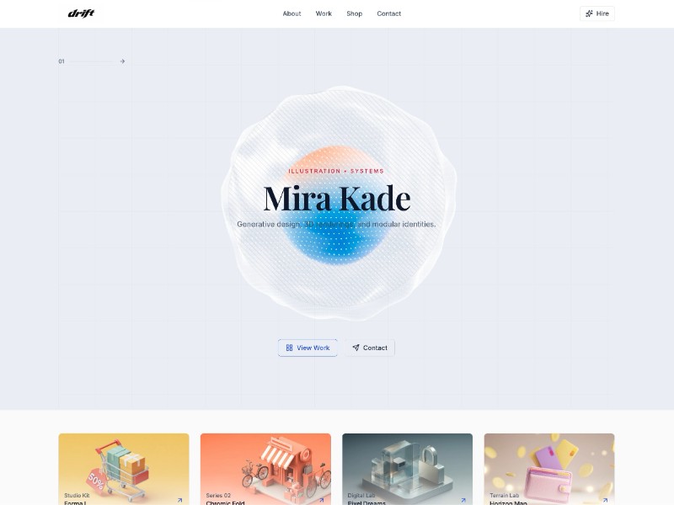The width and height of the screenshot is (674, 505).
Task: Open the arrow icon on the Series 02 card
Action: [322, 500]
